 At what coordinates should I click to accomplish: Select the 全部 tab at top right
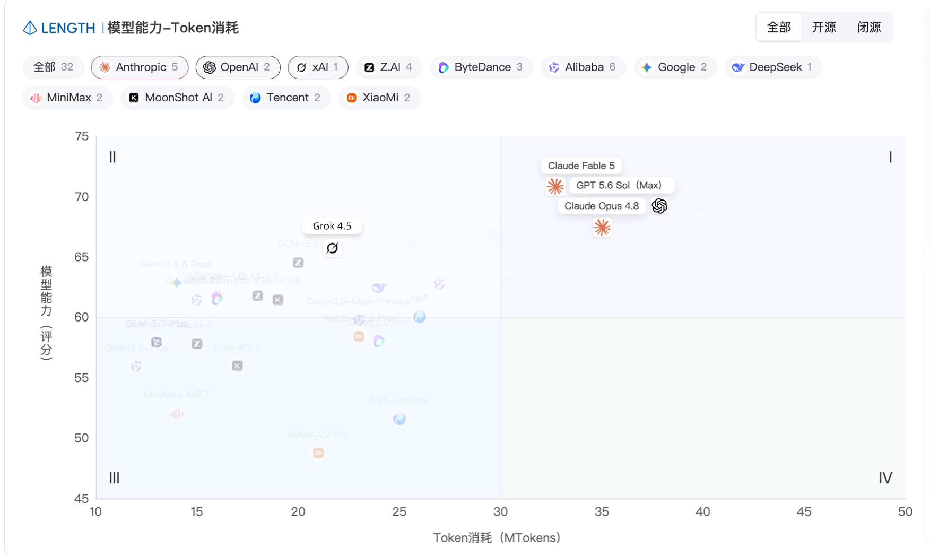[779, 27]
